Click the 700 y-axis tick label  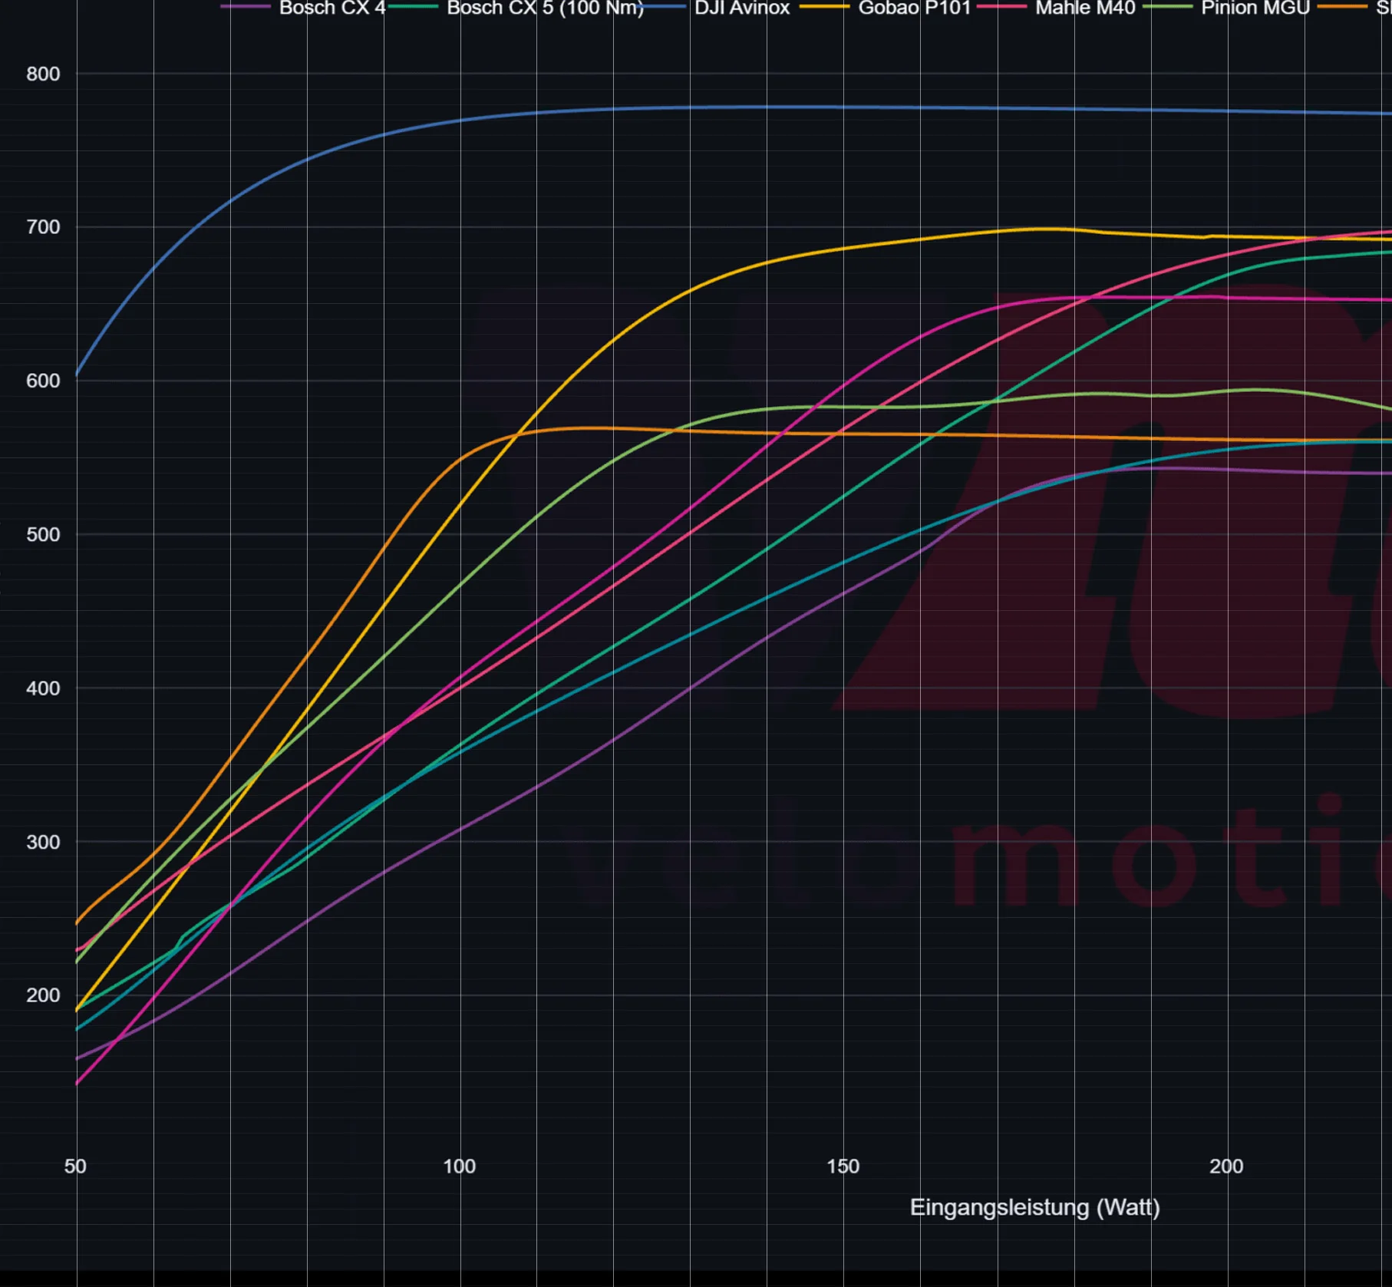tap(43, 227)
